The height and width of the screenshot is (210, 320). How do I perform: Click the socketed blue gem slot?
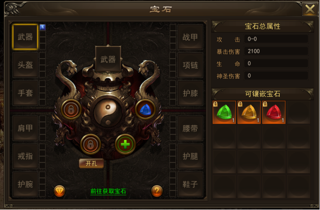[x=145, y=110]
